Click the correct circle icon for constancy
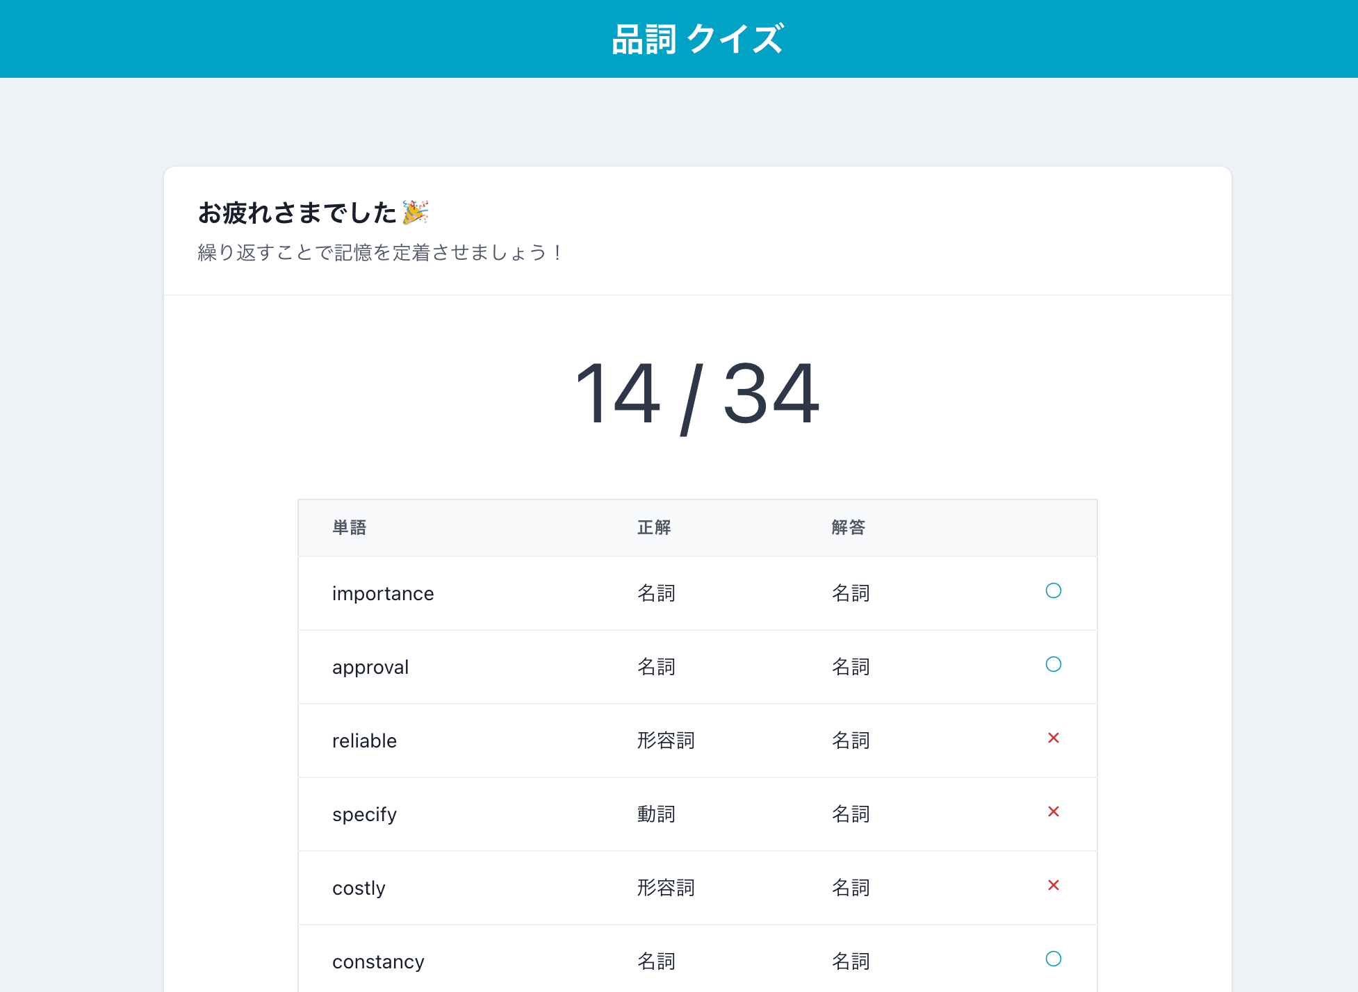This screenshot has height=992, width=1358. tap(1053, 959)
